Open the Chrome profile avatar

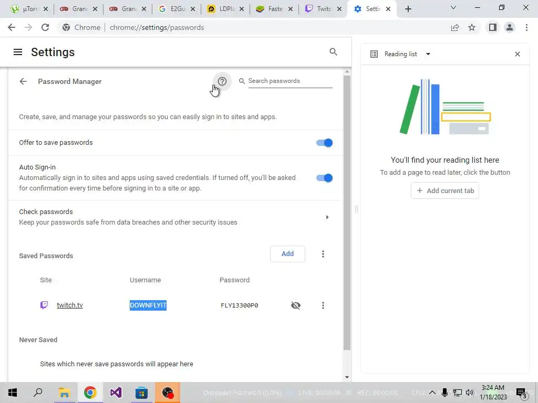[510, 27]
